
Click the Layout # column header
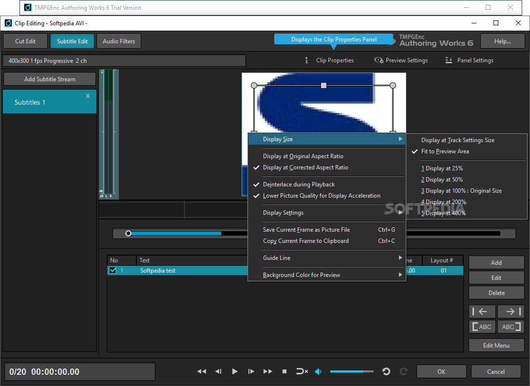[443, 260]
